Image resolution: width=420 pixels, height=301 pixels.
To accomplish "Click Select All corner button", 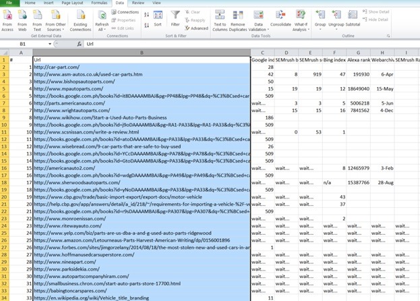I will (5, 53).
